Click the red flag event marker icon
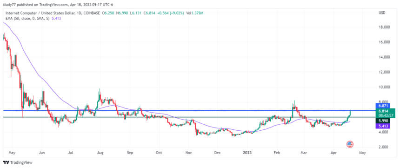 click(x=350, y=144)
